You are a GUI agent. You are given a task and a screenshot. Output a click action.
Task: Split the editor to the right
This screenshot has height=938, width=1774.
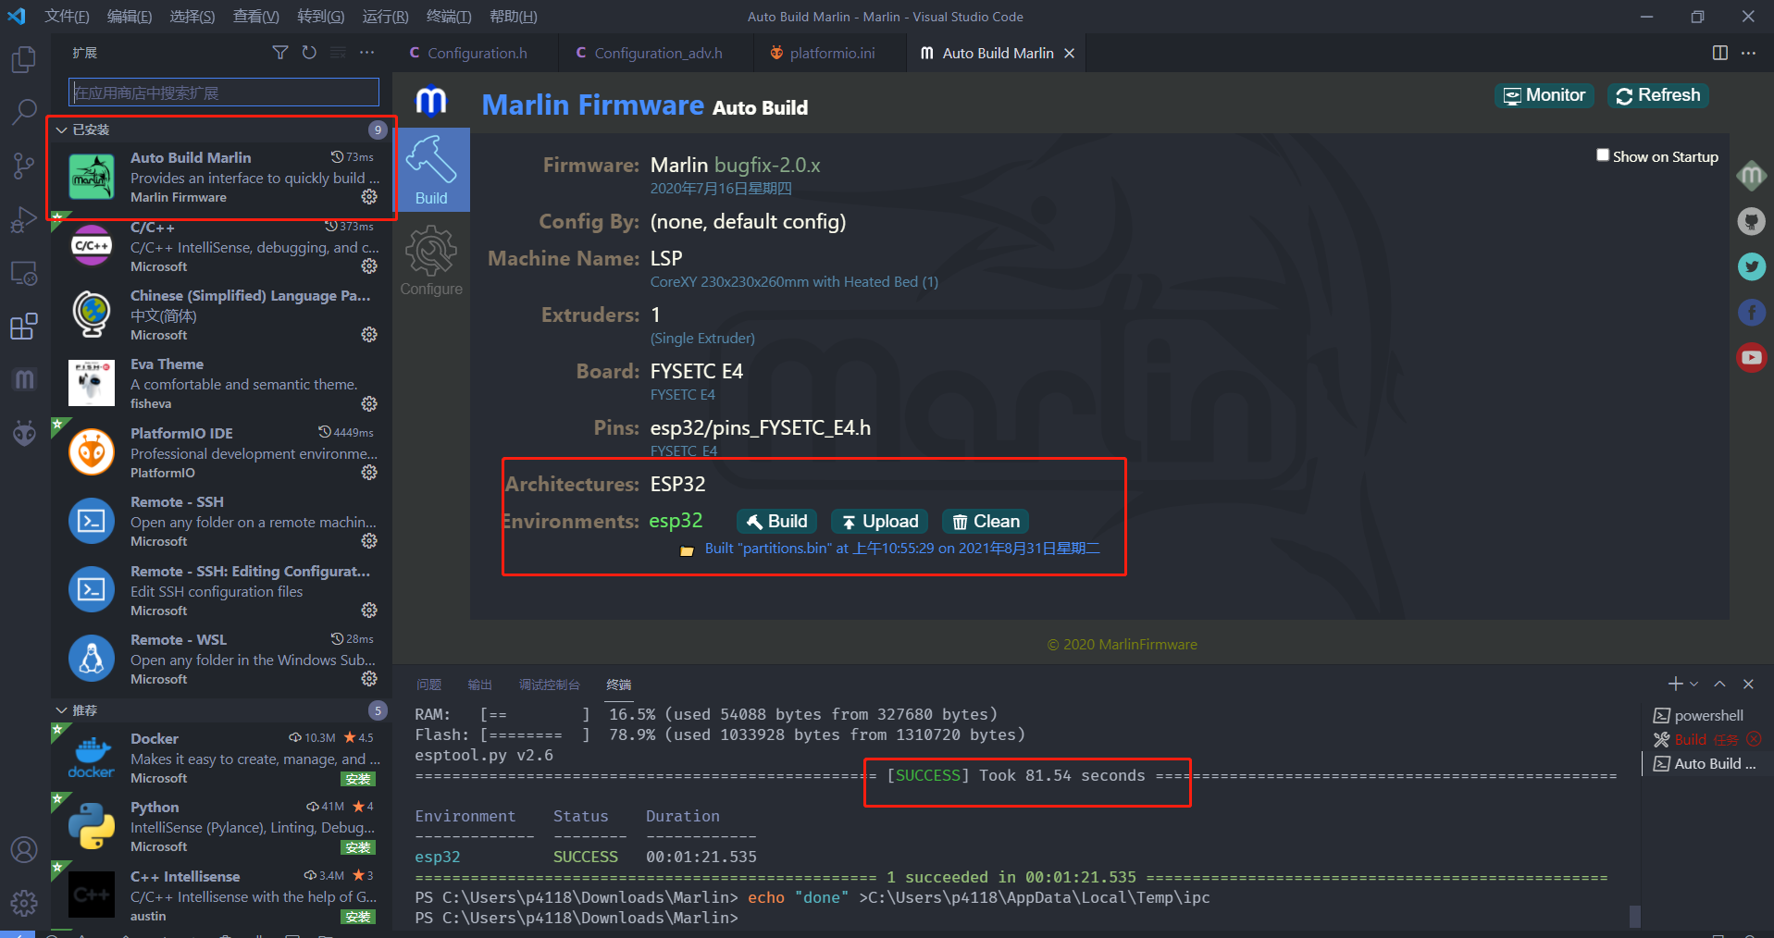(x=1719, y=53)
